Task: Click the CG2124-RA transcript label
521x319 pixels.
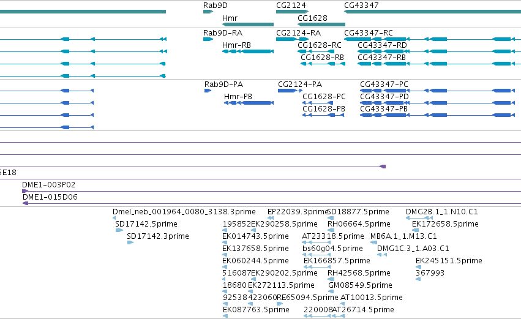Action: click(x=298, y=33)
